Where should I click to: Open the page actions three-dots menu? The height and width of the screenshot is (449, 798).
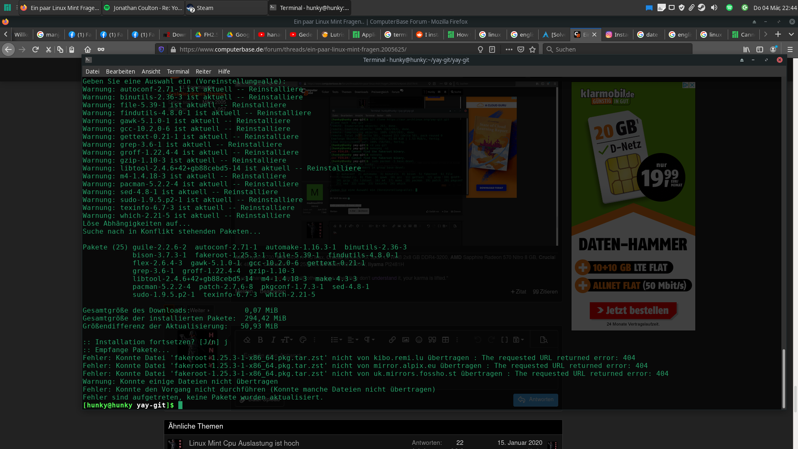point(509,49)
